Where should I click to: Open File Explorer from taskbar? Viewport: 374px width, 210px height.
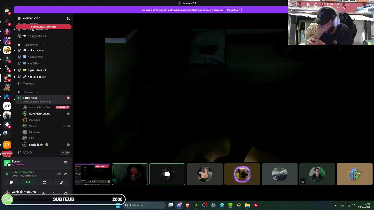[247, 205]
